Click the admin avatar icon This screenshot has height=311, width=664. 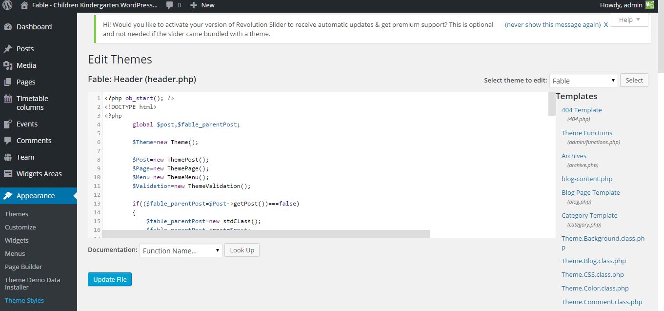click(x=649, y=5)
